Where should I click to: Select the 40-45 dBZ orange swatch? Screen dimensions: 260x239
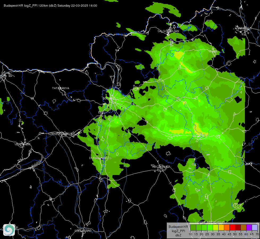click(227, 228)
